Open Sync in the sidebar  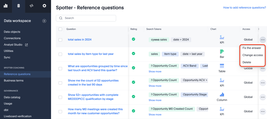coord(7,57)
